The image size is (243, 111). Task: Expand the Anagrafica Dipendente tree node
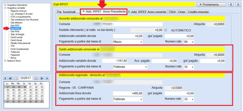point(5,5)
